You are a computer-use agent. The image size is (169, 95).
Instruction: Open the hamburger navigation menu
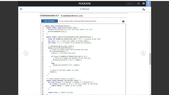pos(21,9)
